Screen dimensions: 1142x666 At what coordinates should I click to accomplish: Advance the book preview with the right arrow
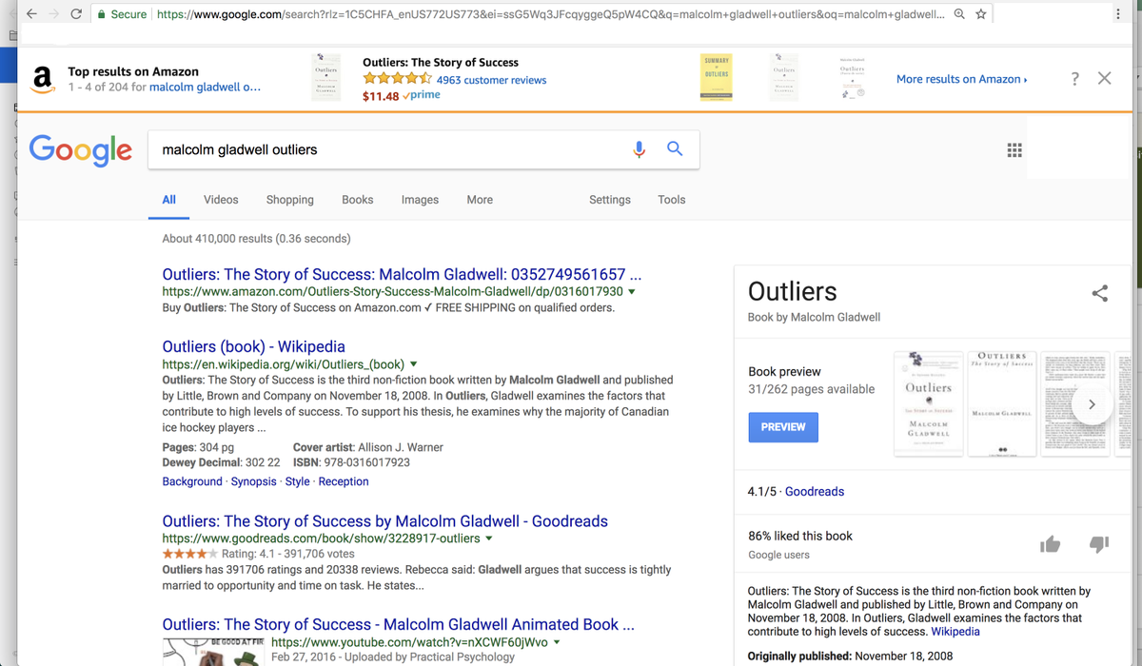click(x=1092, y=404)
